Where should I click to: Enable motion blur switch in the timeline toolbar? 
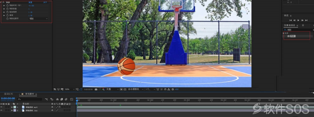tap(66, 99)
